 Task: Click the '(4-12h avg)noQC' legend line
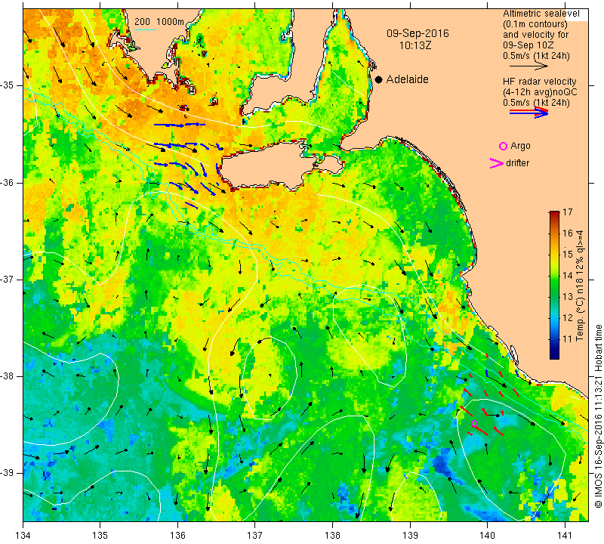point(540,92)
